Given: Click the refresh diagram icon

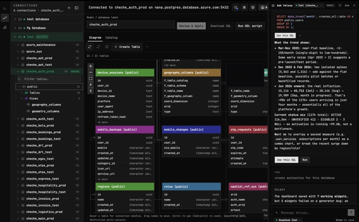Looking at the screenshot, I should click(90, 47).
